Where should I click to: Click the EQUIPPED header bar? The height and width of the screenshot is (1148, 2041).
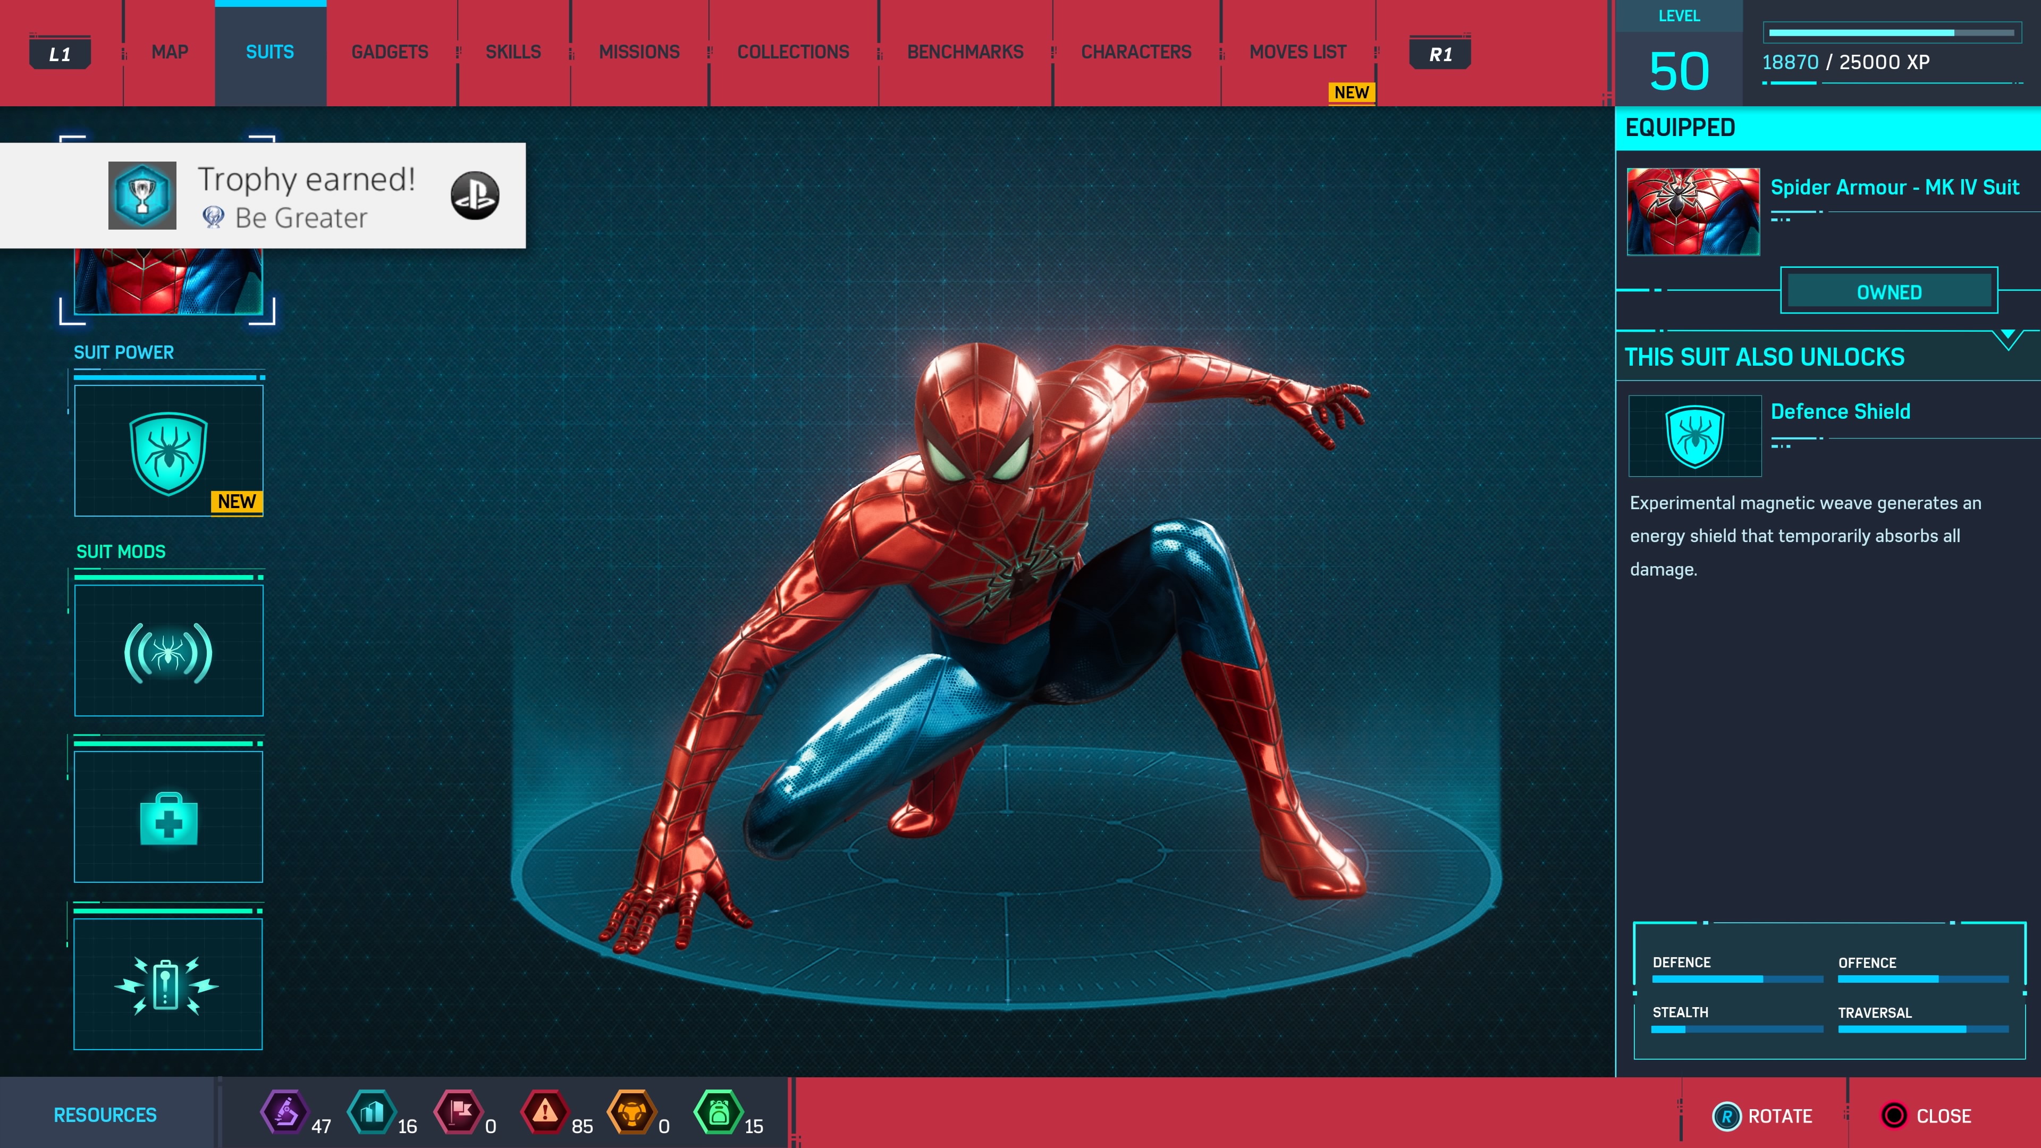(1828, 128)
